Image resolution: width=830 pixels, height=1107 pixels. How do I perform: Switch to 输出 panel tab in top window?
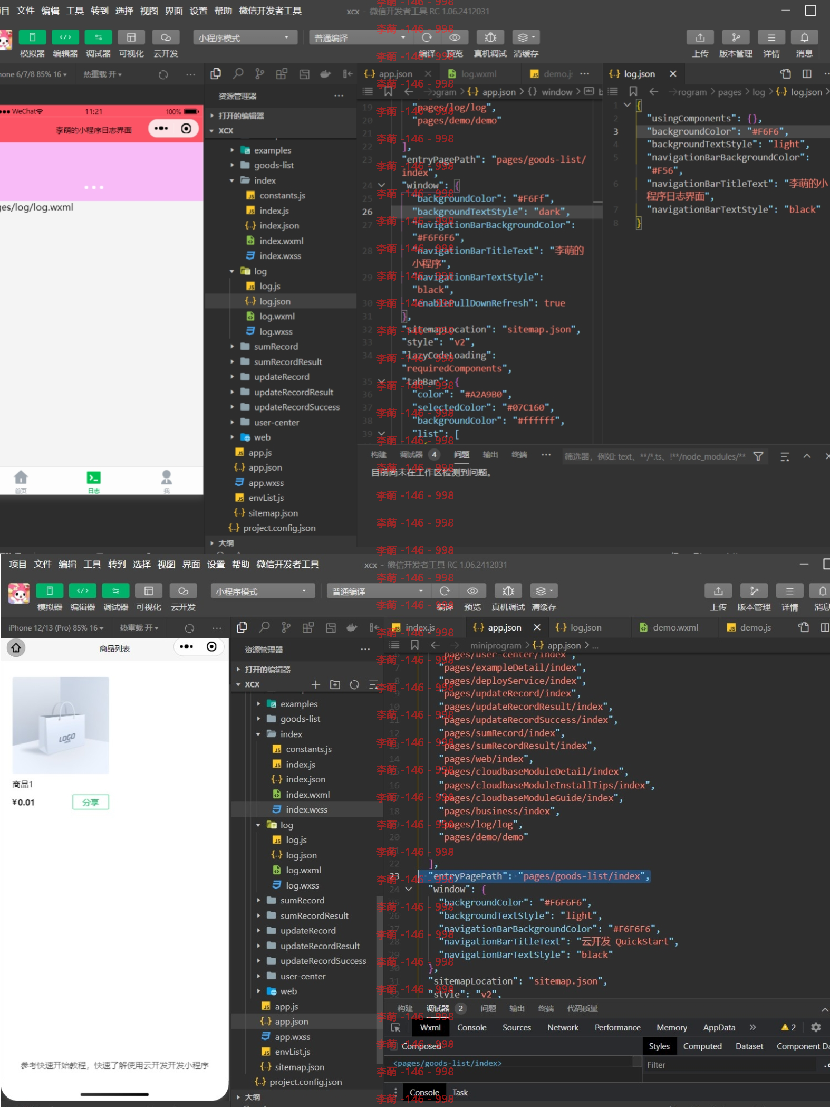click(x=490, y=455)
